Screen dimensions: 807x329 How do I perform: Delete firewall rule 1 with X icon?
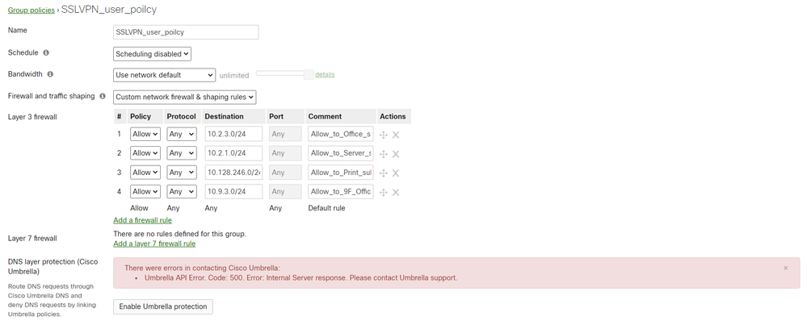tap(396, 135)
